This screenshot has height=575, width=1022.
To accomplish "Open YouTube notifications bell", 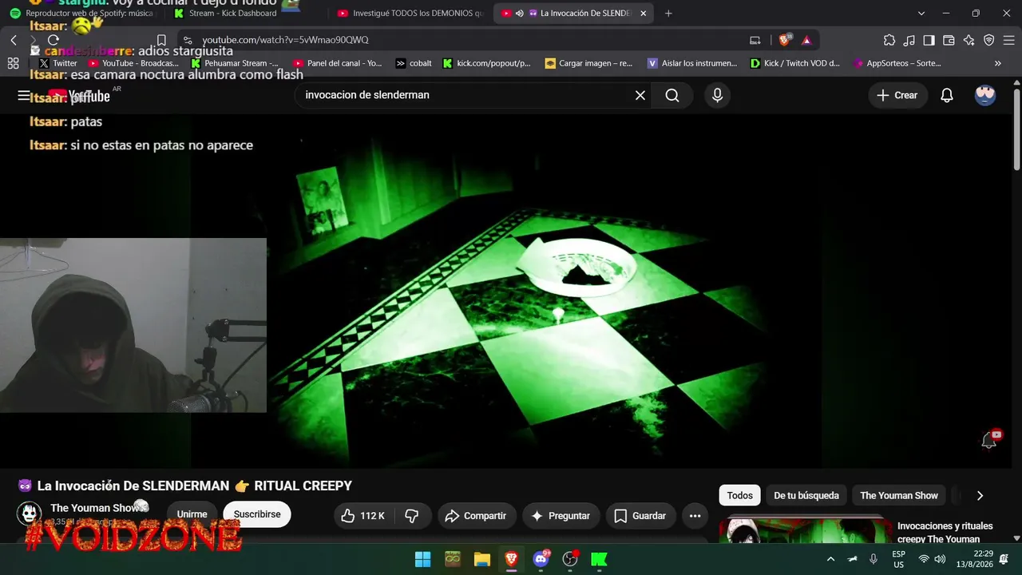I will coord(947,95).
